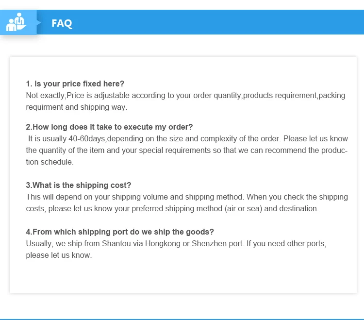364x320 pixels.
Task: Click the small arrow notch next to the header icon
Action: tap(38, 22)
